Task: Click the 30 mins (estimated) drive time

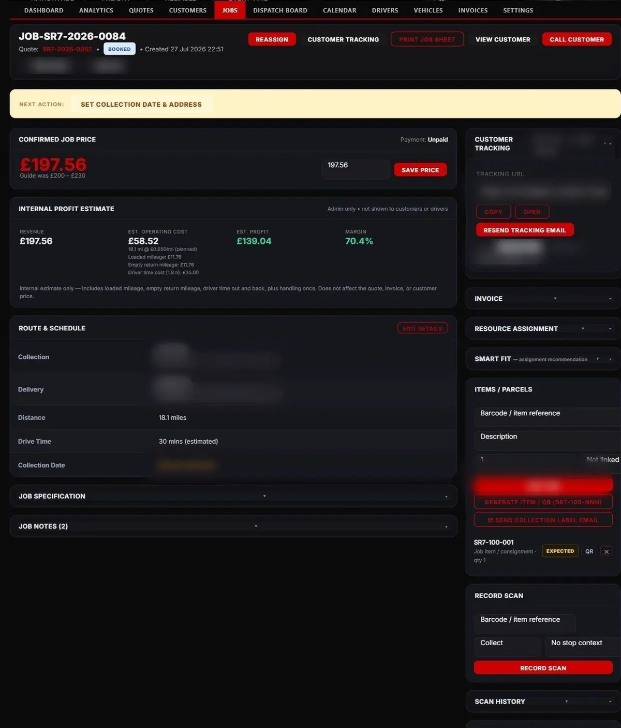Action: click(188, 442)
